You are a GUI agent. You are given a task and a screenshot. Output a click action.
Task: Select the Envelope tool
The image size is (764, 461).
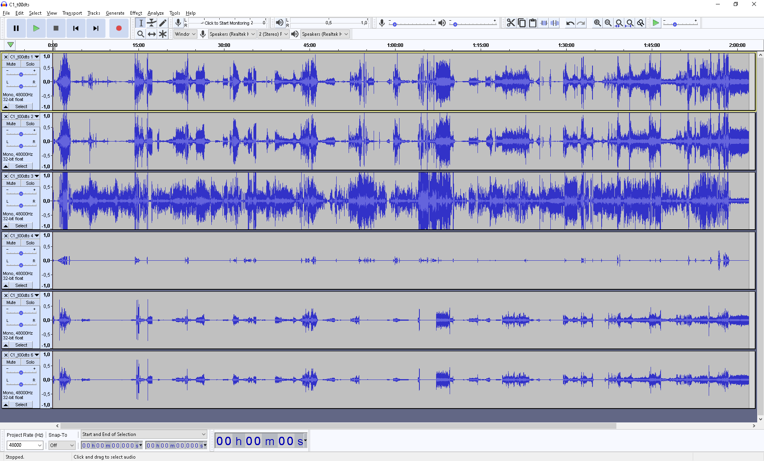point(152,23)
